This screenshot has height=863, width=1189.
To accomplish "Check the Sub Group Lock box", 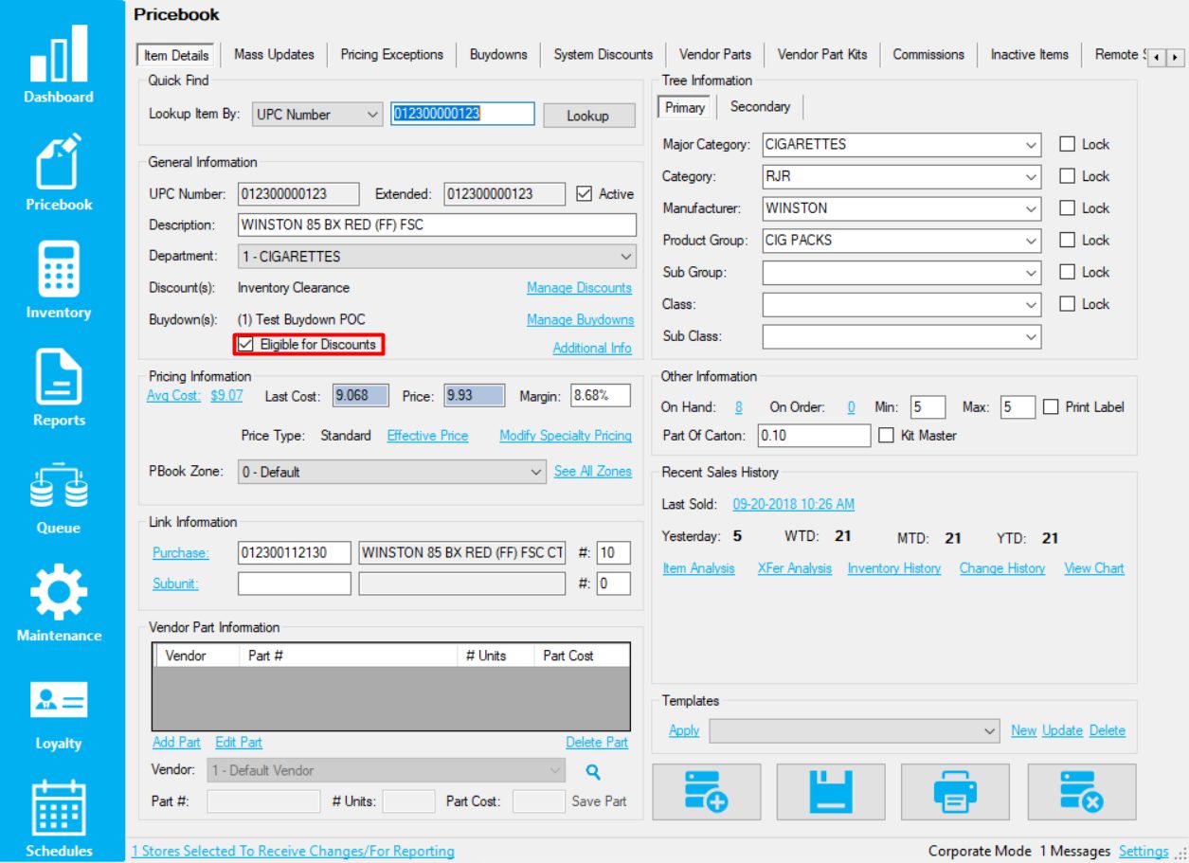I will [1068, 272].
